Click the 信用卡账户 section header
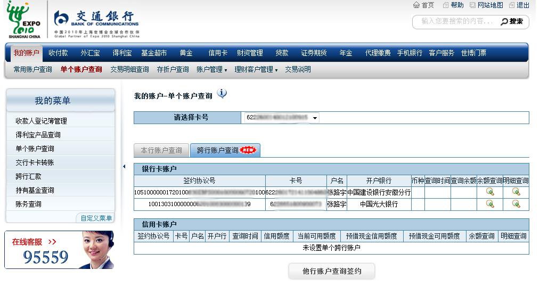 (331, 225)
